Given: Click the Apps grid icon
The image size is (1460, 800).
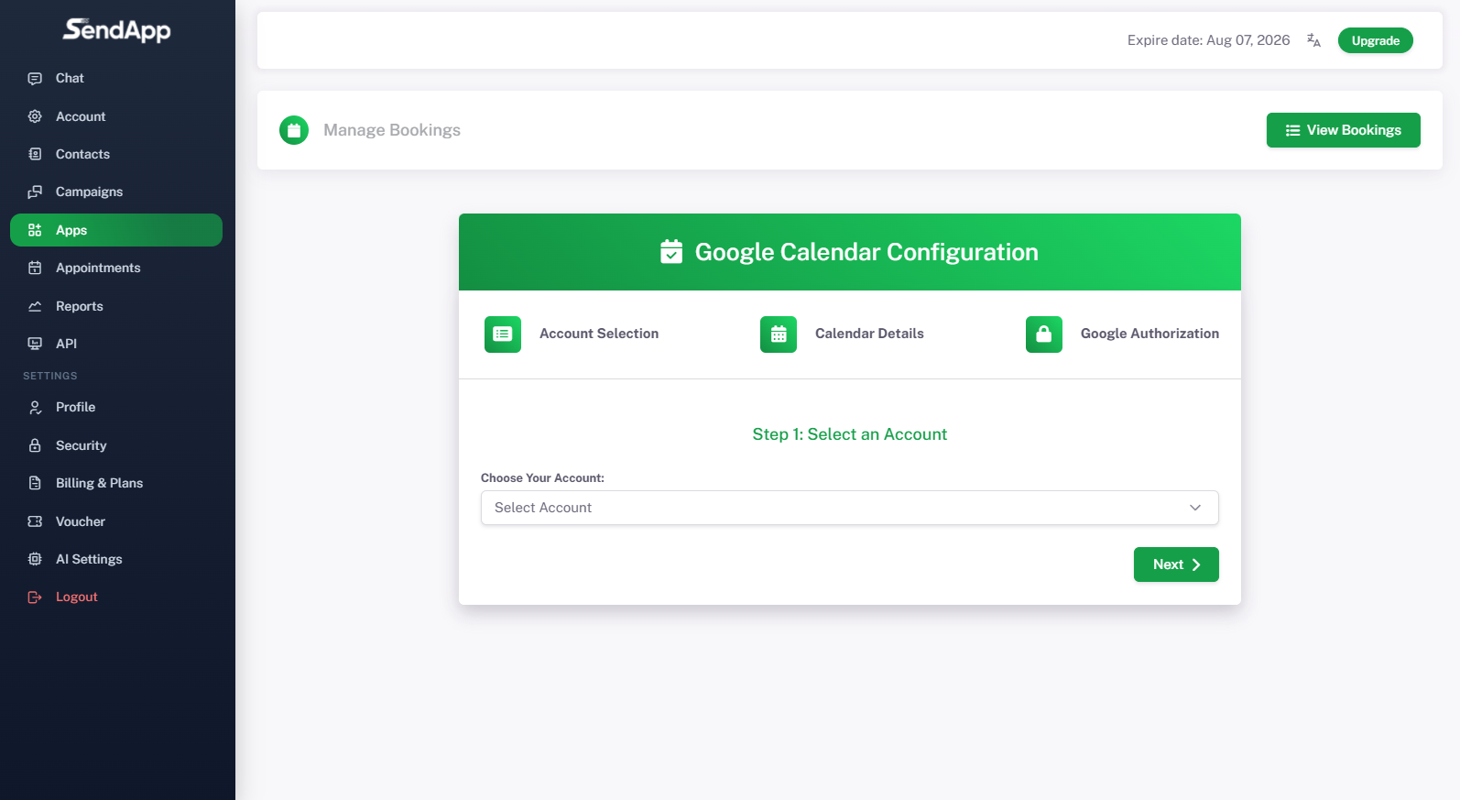Looking at the screenshot, I should [35, 230].
